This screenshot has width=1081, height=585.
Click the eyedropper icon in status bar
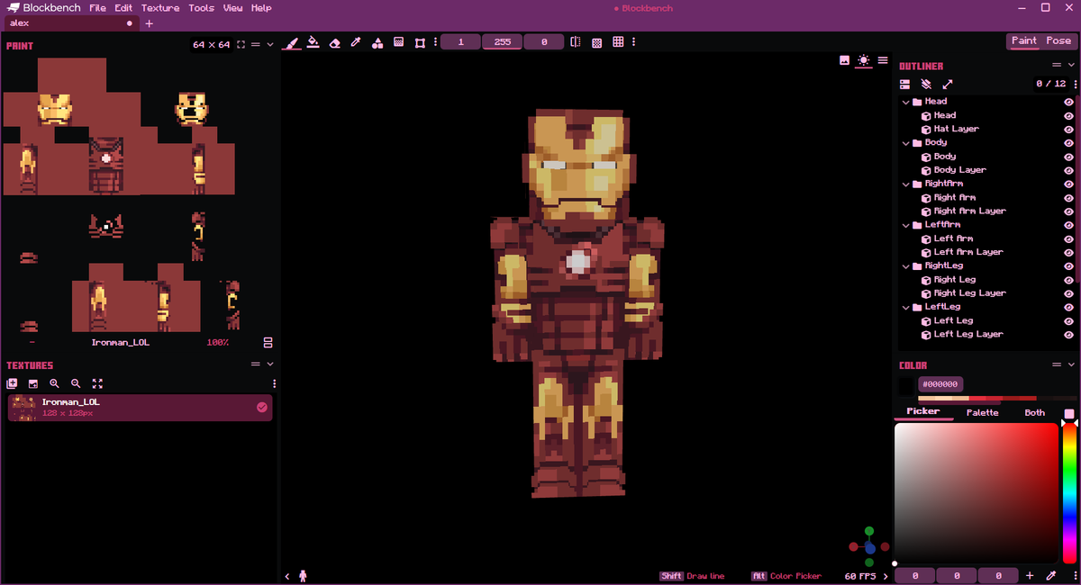coord(1050,575)
